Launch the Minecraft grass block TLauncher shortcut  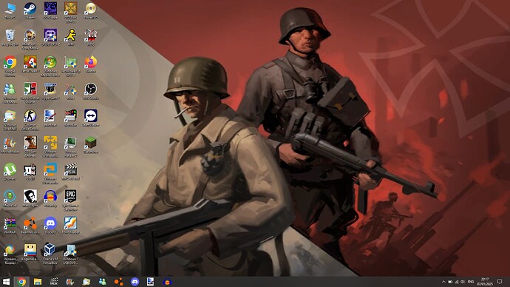(x=91, y=145)
